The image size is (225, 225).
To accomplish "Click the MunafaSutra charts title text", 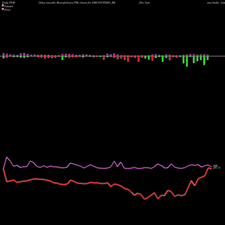I will click(77, 3).
